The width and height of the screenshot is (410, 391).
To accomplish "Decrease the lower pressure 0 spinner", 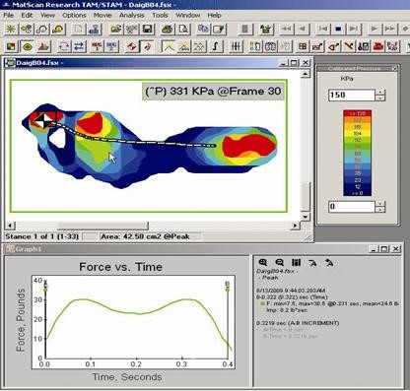I will tap(380, 210).
